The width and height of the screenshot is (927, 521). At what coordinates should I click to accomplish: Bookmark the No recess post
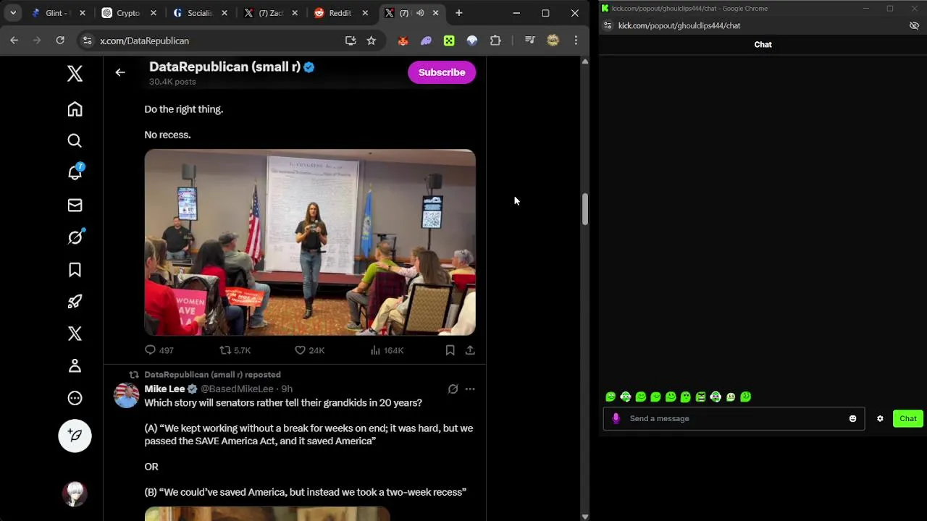click(x=450, y=350)
